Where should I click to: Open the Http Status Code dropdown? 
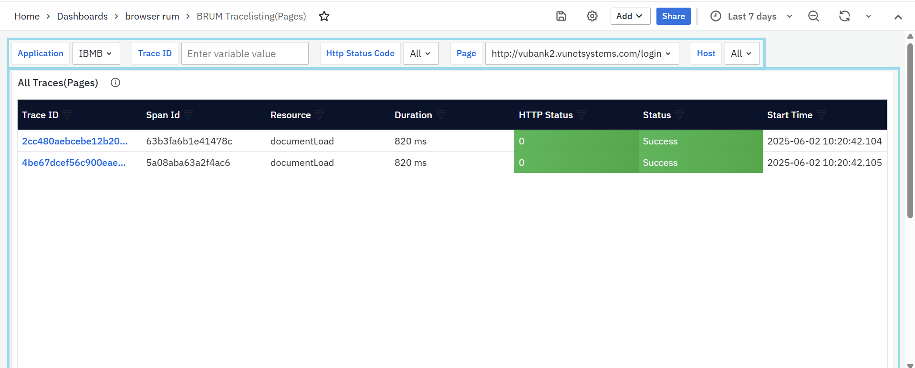pos(421,53)
